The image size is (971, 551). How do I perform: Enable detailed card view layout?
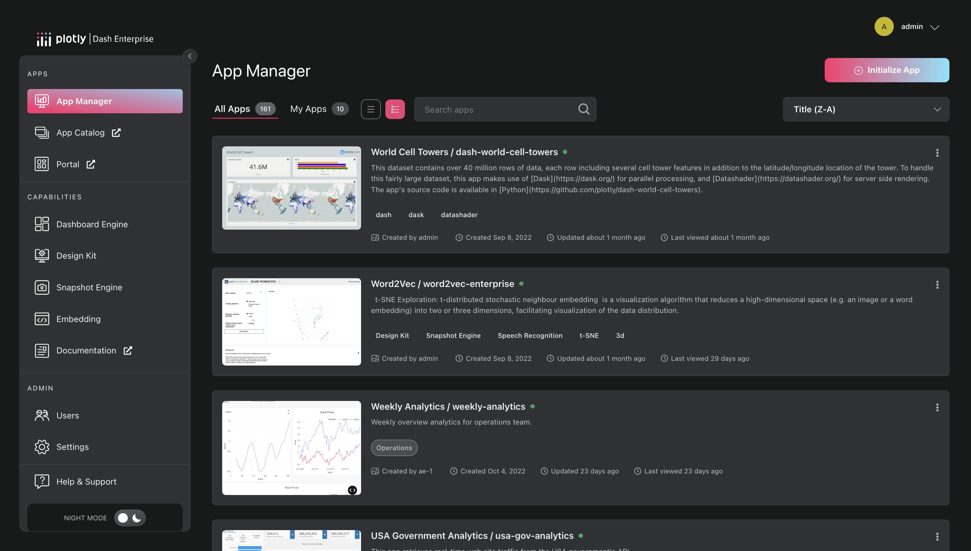point(395,109)
